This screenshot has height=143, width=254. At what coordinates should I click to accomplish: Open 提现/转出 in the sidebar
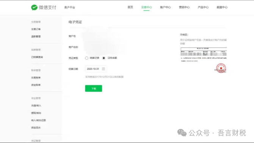pos(36,113)
